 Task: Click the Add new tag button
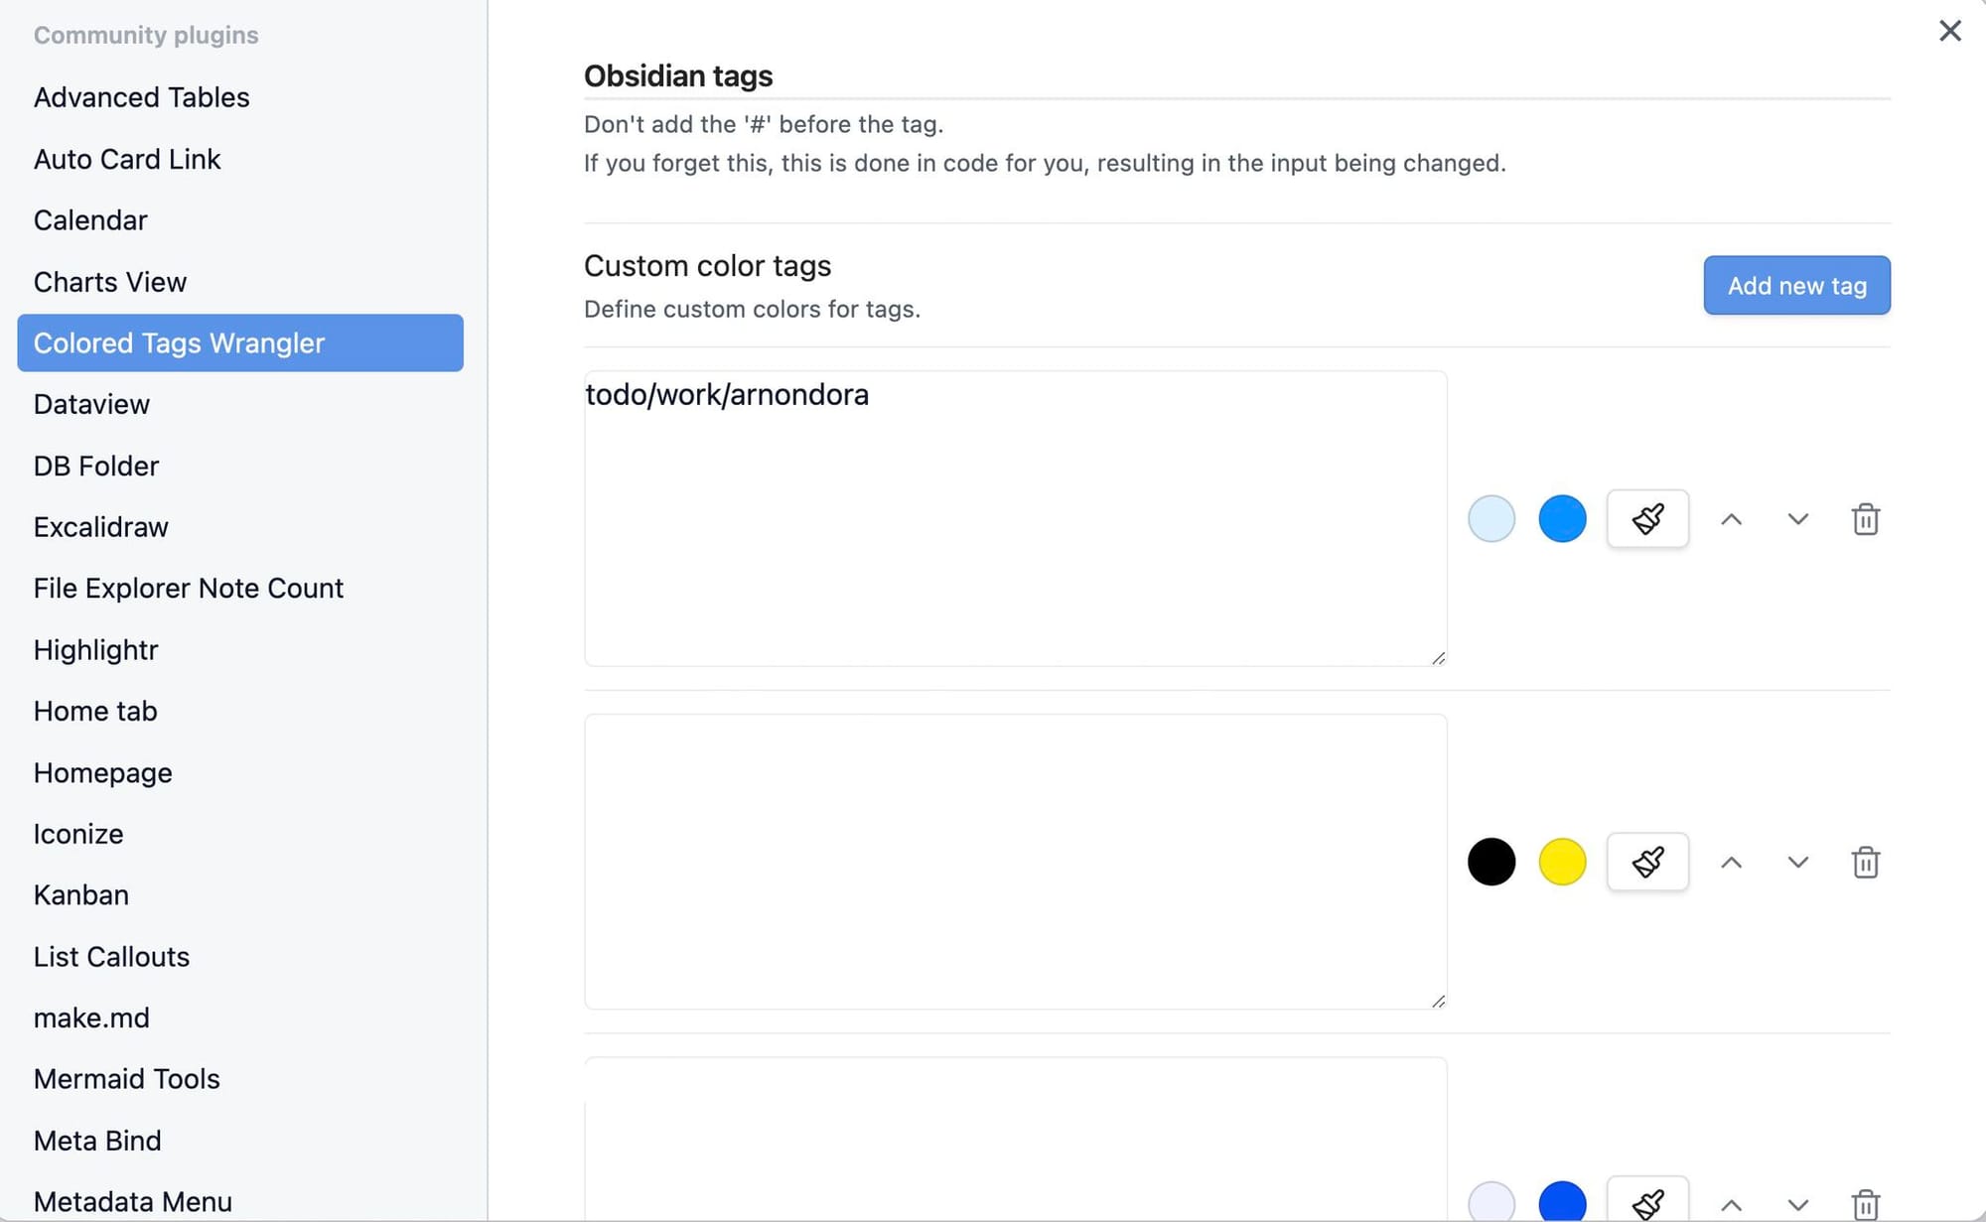(1796, 286)
